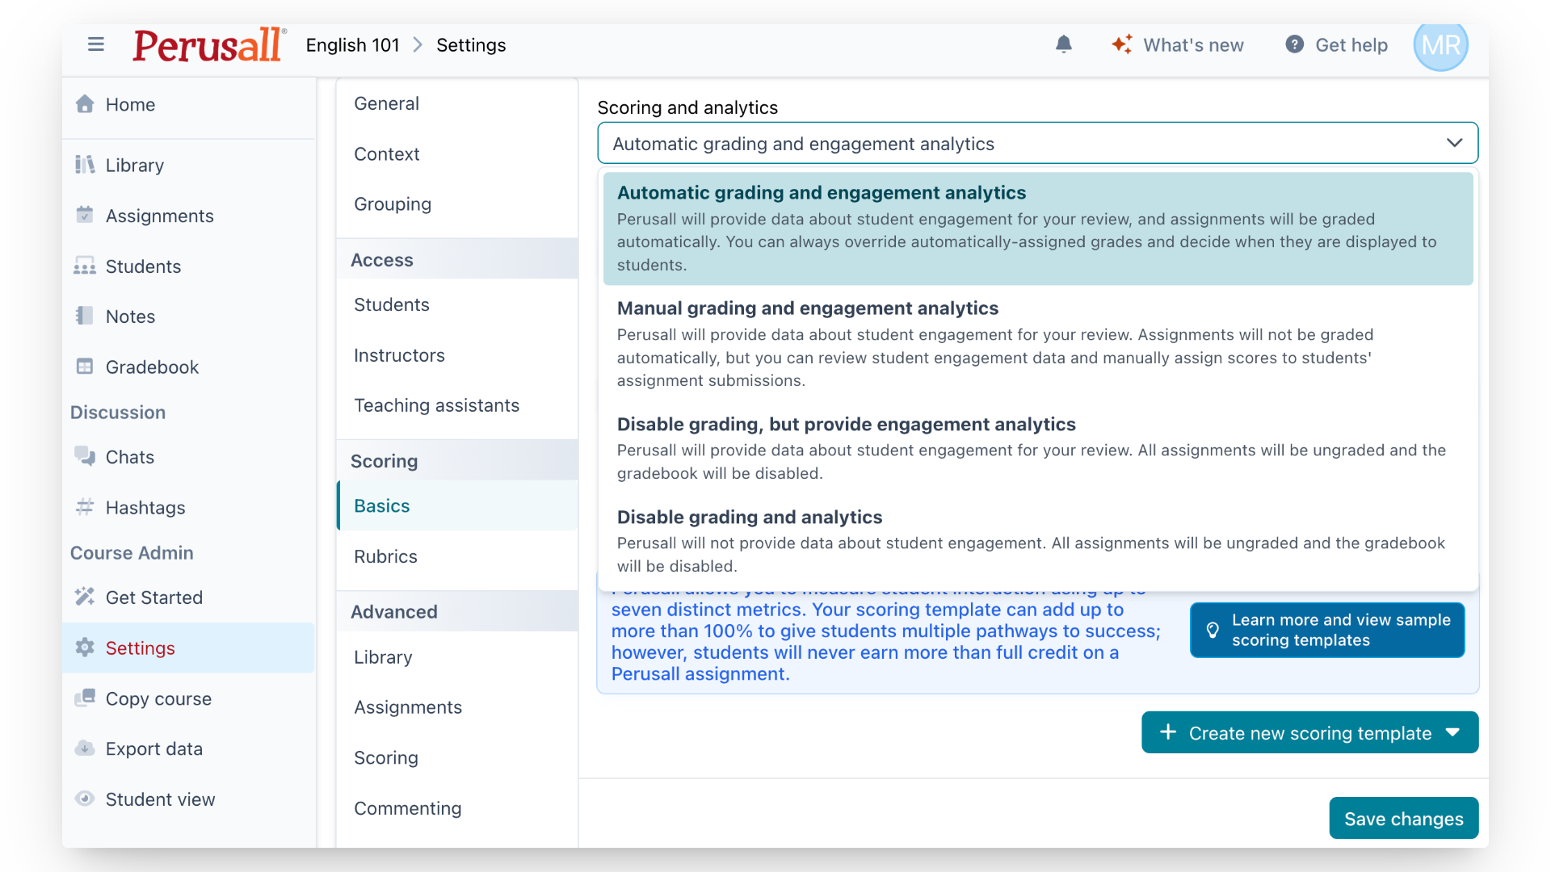Open the Commenting advanced settings tab
This screenshot has width=1551, height=872.
coord(457,808)
